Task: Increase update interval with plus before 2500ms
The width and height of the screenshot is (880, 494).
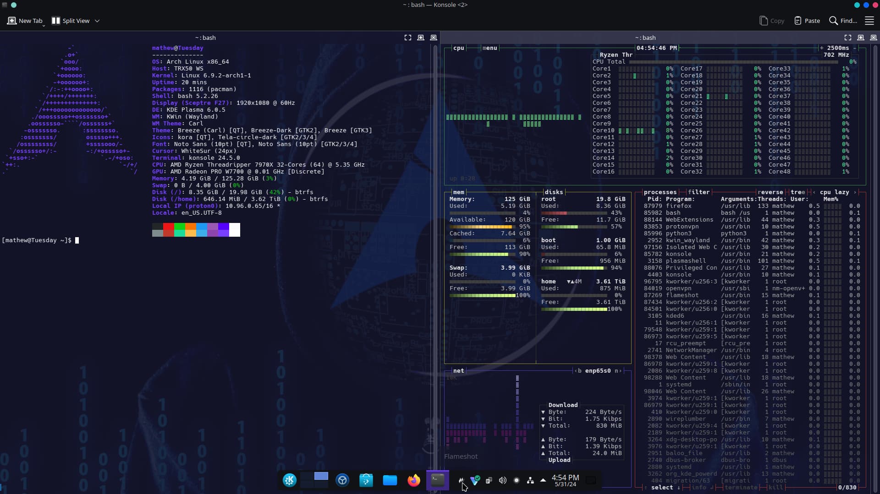Action: click(x=822, y=48)
